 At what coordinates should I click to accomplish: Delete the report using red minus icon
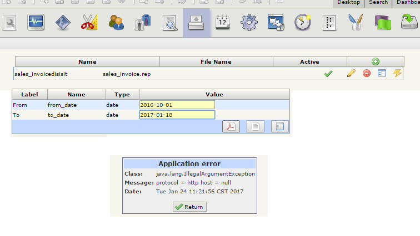tap(367, 73)
